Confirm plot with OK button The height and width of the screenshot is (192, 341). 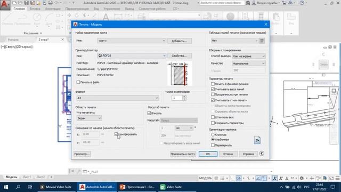click(208, 154)
